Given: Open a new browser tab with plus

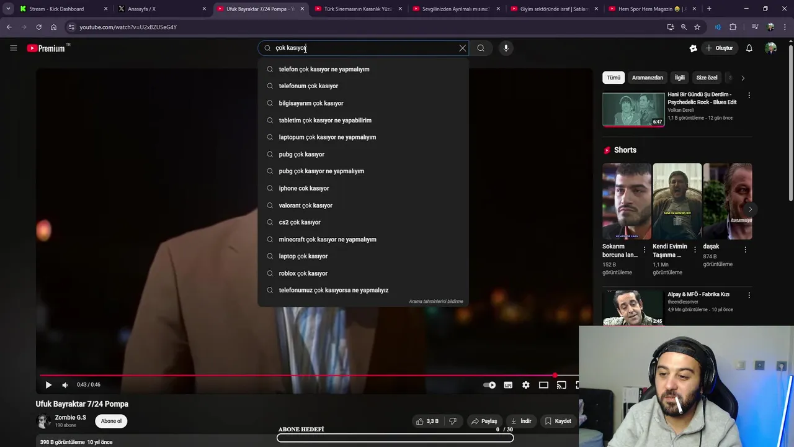Looking at the screenshot, I should (x=709, y=9).
